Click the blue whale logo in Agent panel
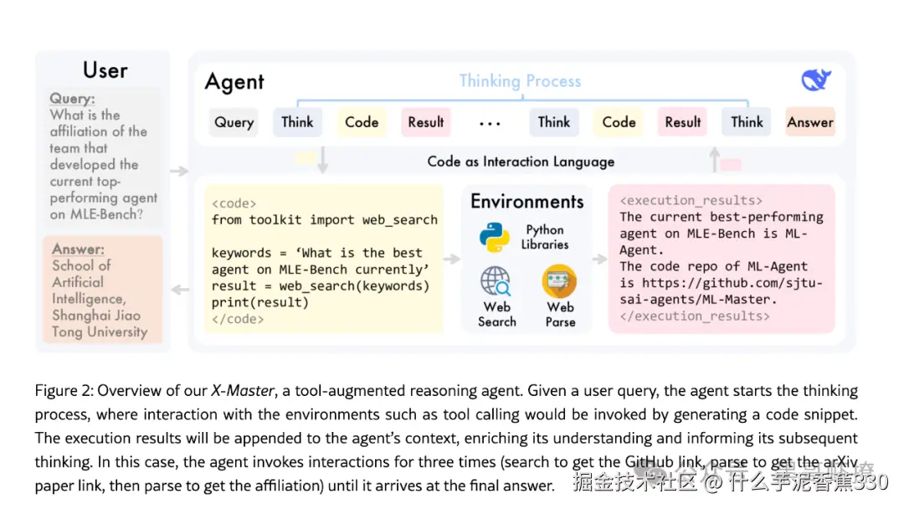 click(x=816, y=80)
